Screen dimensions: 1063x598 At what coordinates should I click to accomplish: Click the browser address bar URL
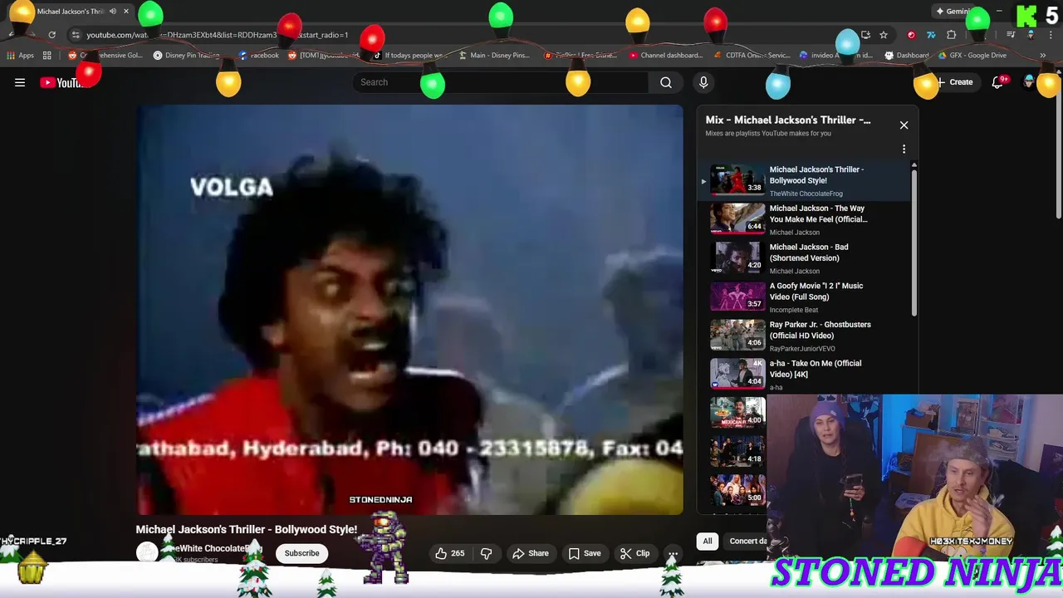[x=218, y=35]
